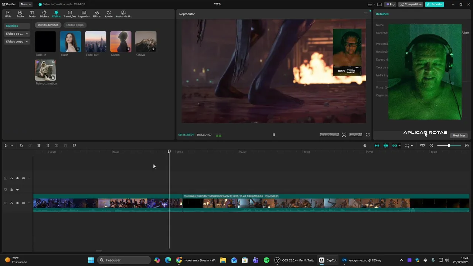Switch to Efeitos corpo tab
473x266 pixels.
tap(75, 25)
